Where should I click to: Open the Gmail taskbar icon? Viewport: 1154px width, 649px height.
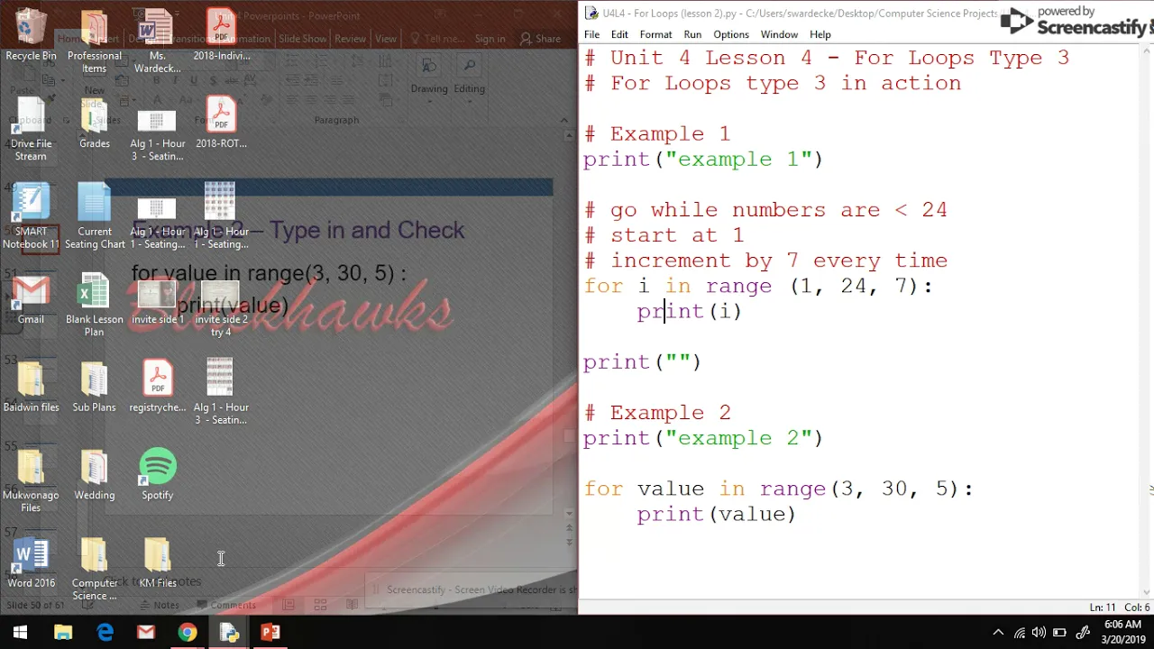coord(146,633)
